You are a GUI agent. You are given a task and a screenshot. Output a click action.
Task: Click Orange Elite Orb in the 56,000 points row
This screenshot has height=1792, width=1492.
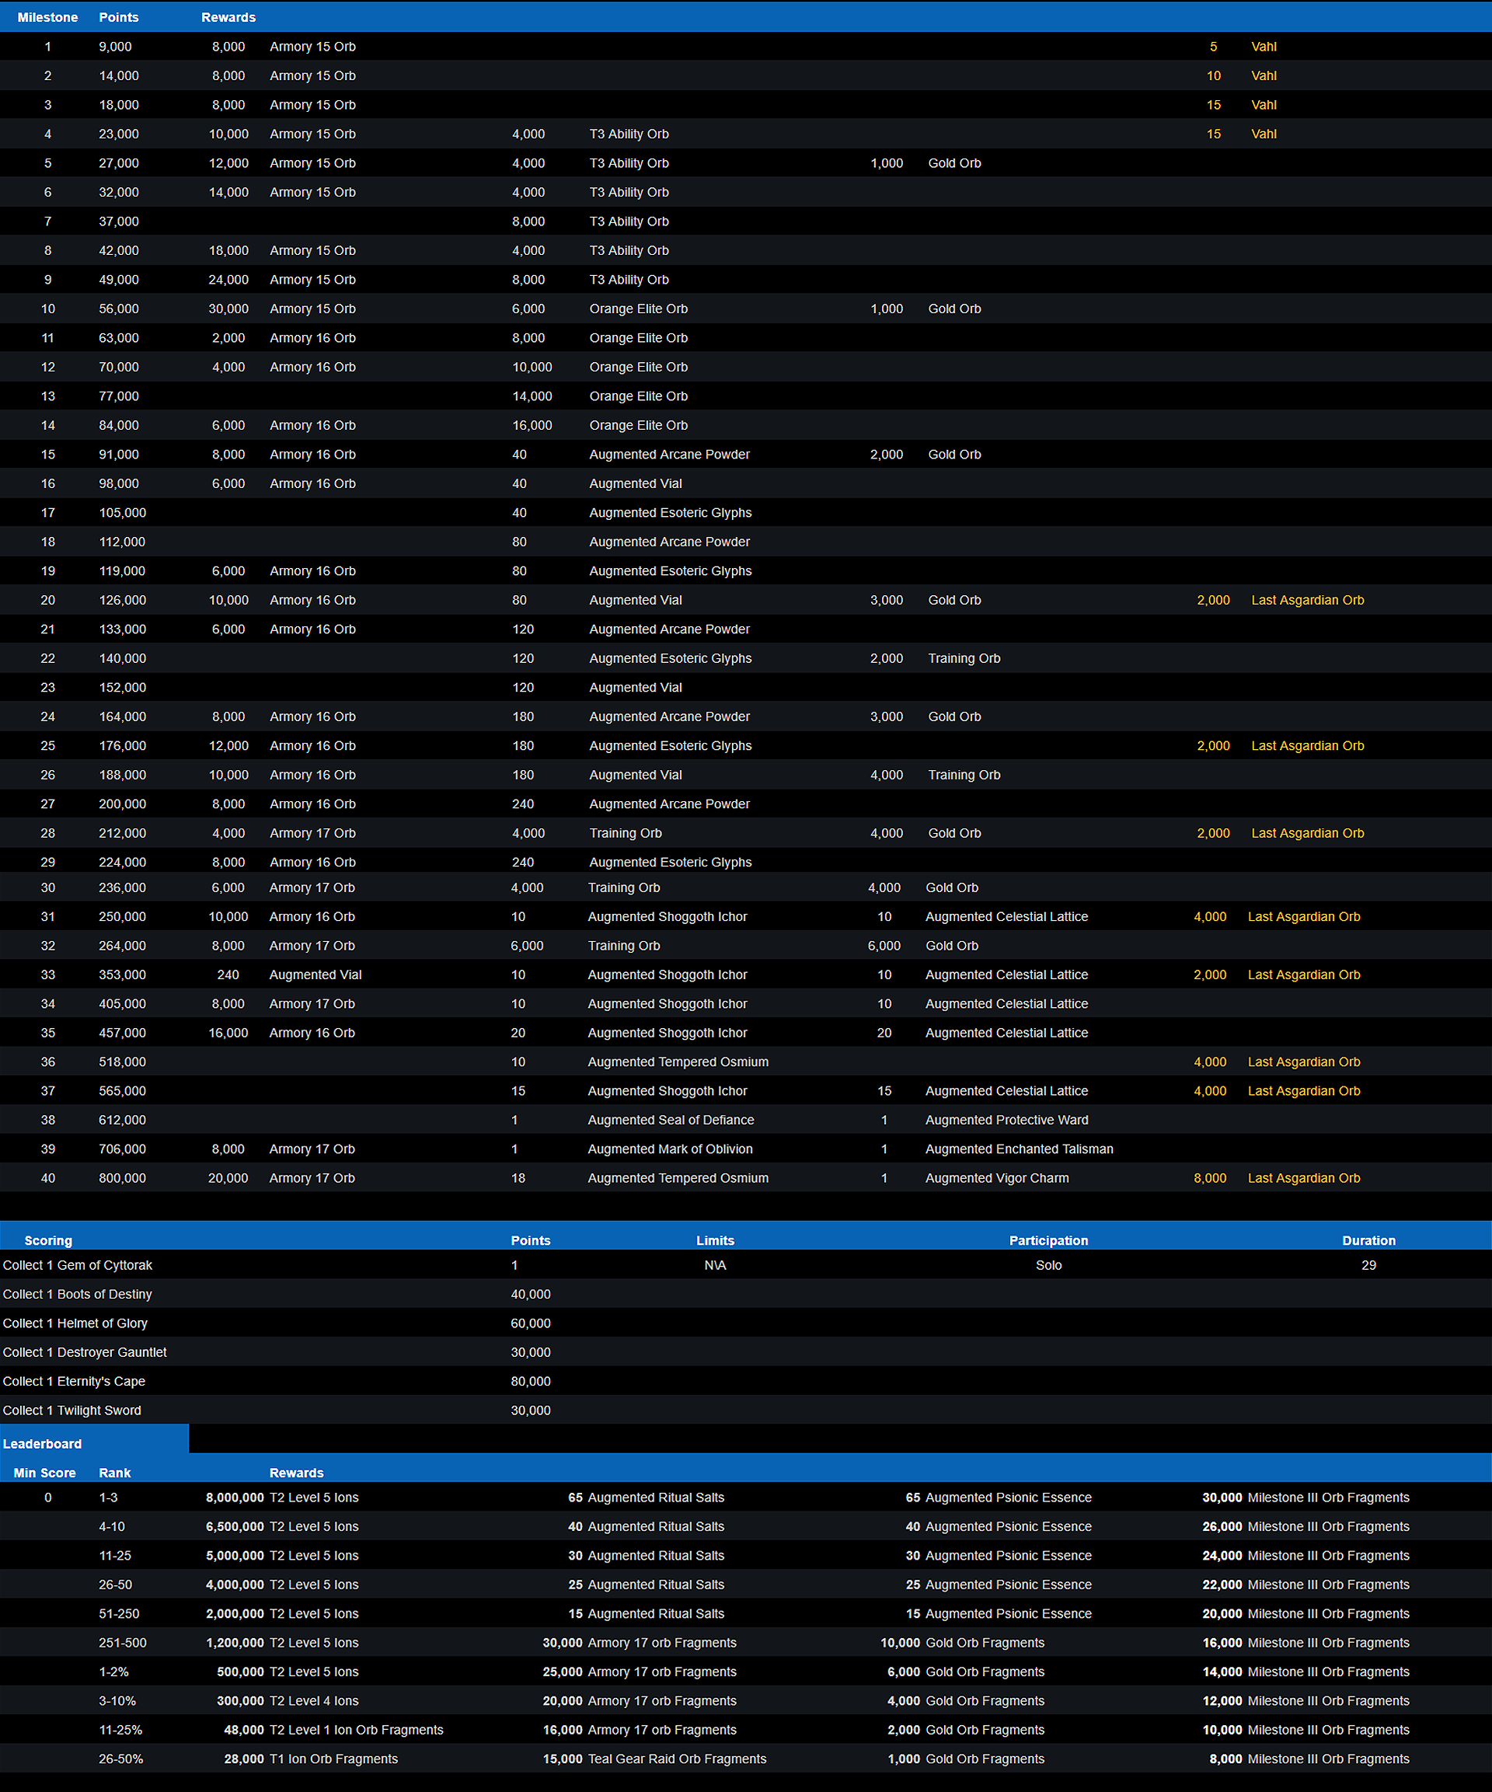click(639, 309)
